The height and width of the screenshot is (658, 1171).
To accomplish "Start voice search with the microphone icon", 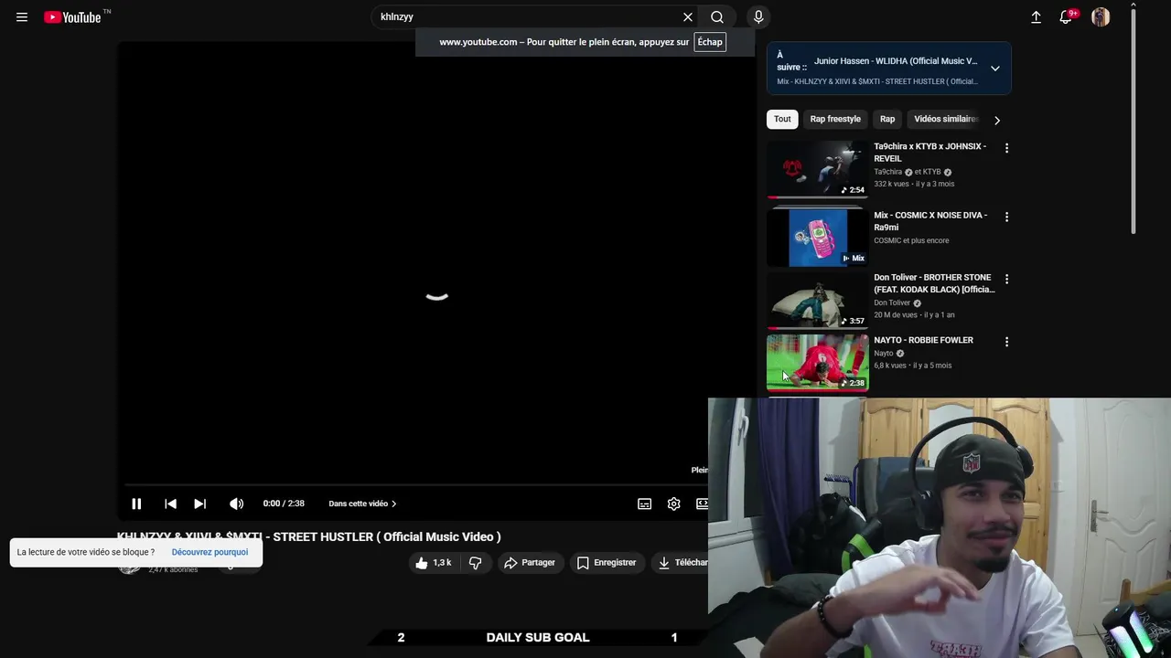I will pos(758,17).
